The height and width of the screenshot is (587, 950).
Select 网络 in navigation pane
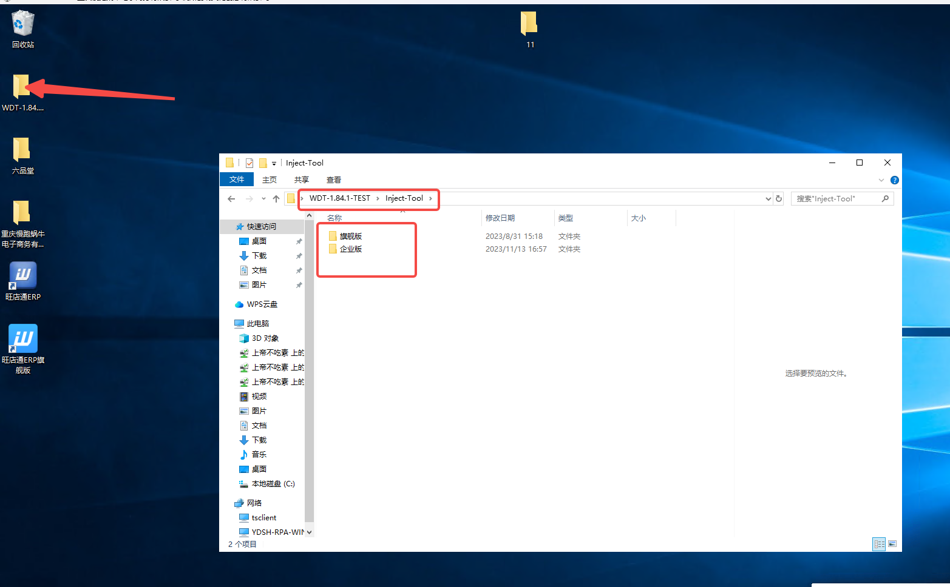click(248, 503)
